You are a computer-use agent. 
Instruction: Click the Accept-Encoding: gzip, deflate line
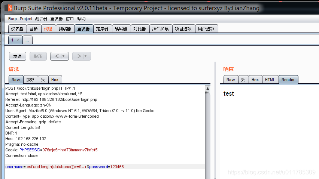pos(33,122)
